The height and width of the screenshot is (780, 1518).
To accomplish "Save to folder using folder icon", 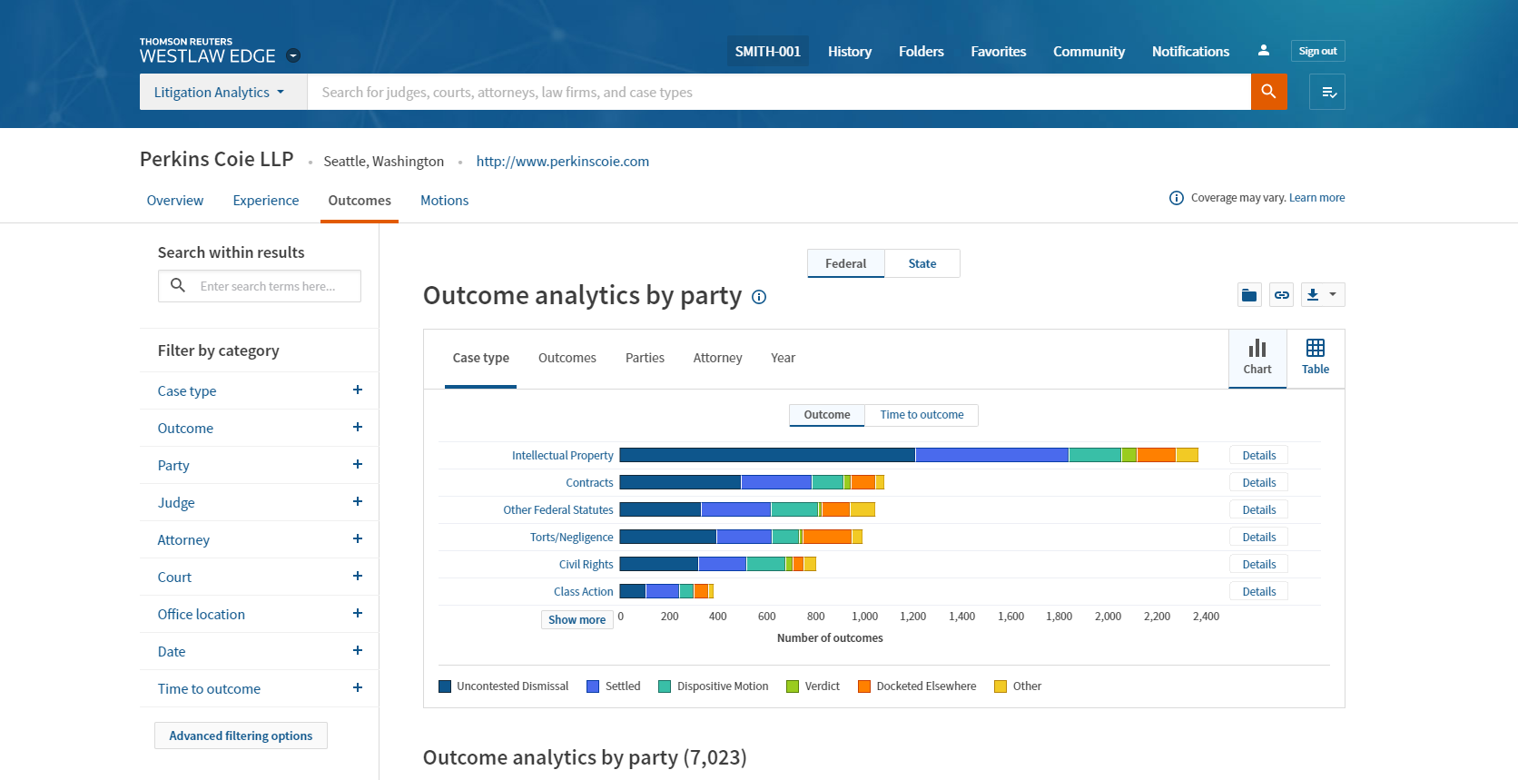I will pos(1249,295).
